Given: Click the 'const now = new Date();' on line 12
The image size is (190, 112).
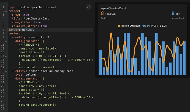Looking at the screenshot, I should [x=38, y=48].
